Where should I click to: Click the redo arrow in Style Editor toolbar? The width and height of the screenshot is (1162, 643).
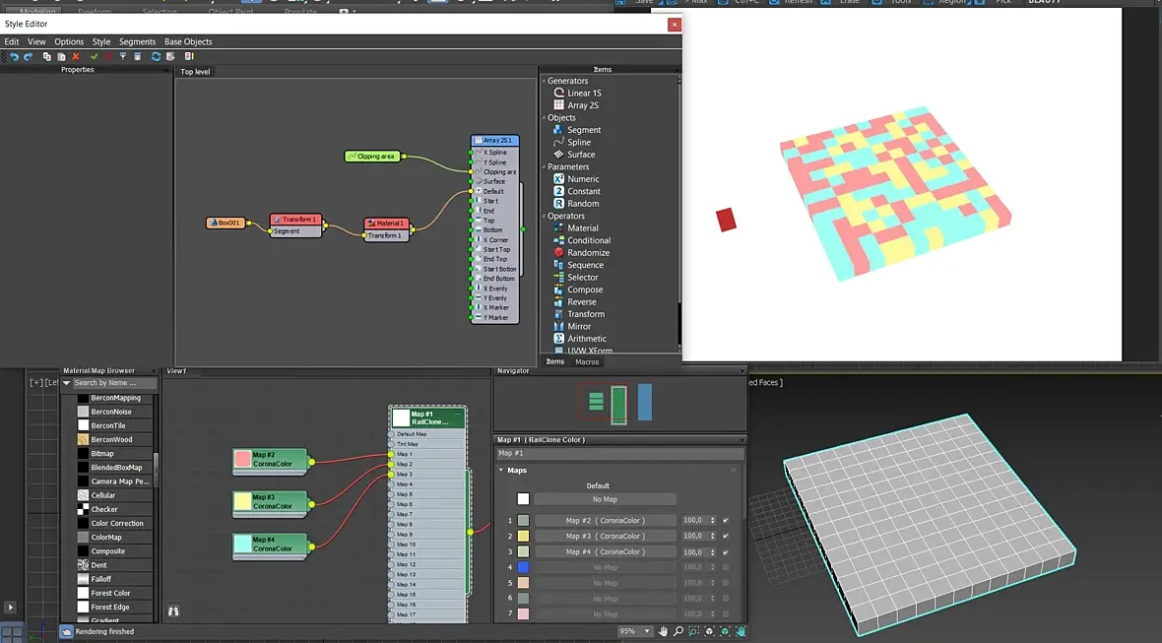(x=28, y=57)
